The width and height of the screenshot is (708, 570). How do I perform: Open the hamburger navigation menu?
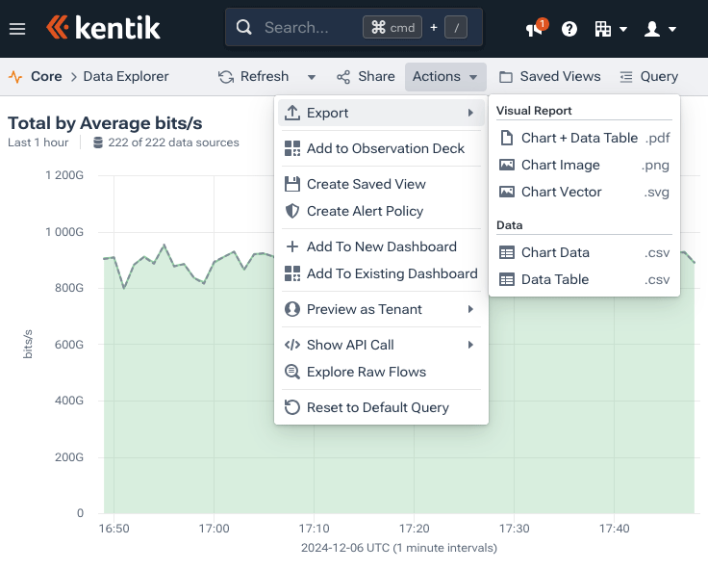pos(17,29)
